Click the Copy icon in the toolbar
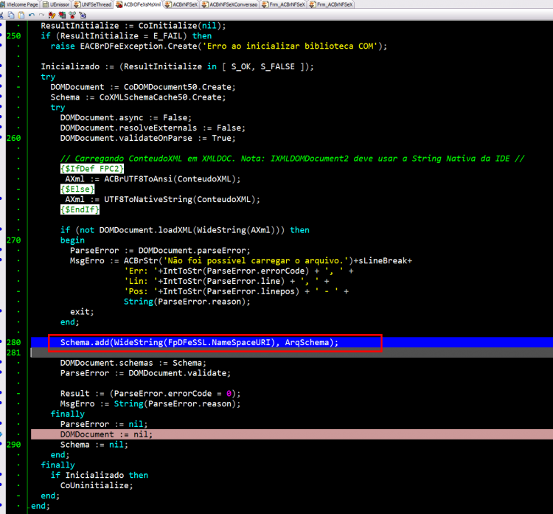 coord(11,15)
